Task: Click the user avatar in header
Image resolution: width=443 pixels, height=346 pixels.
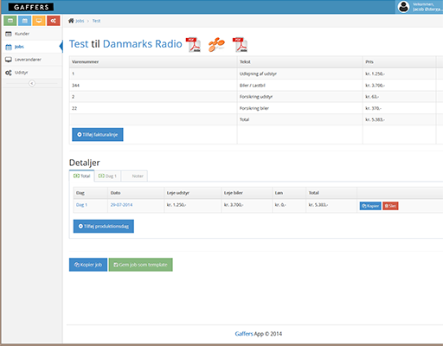Action: 403,7
